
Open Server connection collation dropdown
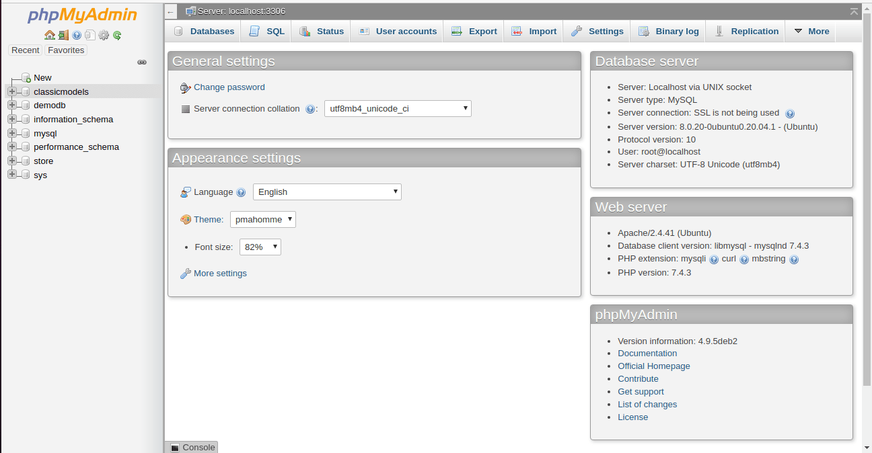(398, 108)
